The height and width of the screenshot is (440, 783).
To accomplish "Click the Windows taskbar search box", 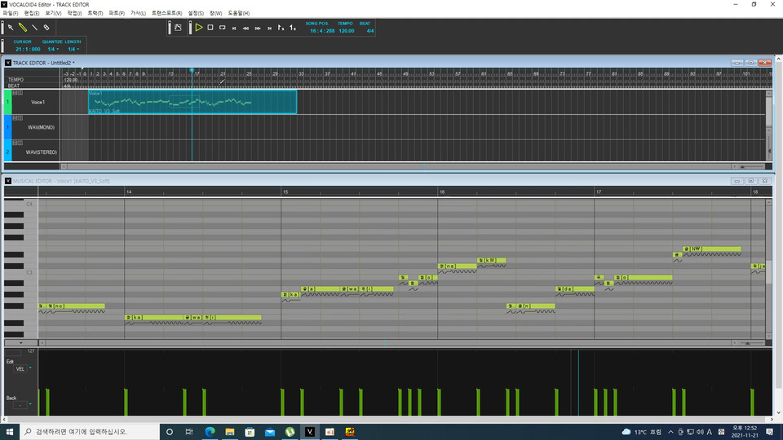I will 90,432.
